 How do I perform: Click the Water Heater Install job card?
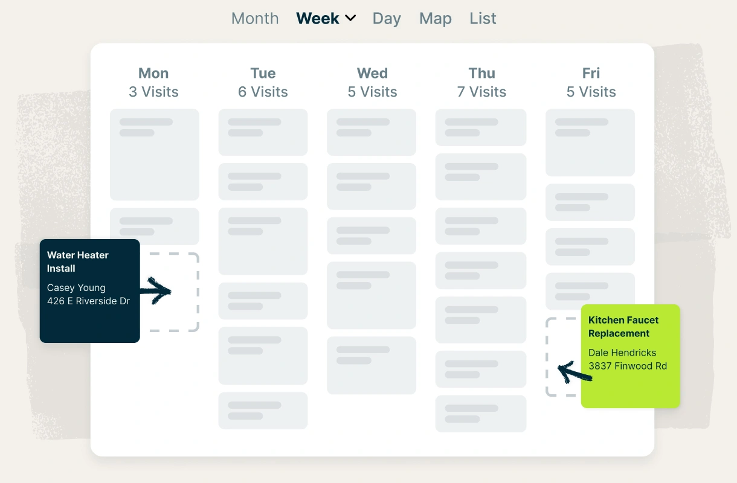tap(89, 291)
